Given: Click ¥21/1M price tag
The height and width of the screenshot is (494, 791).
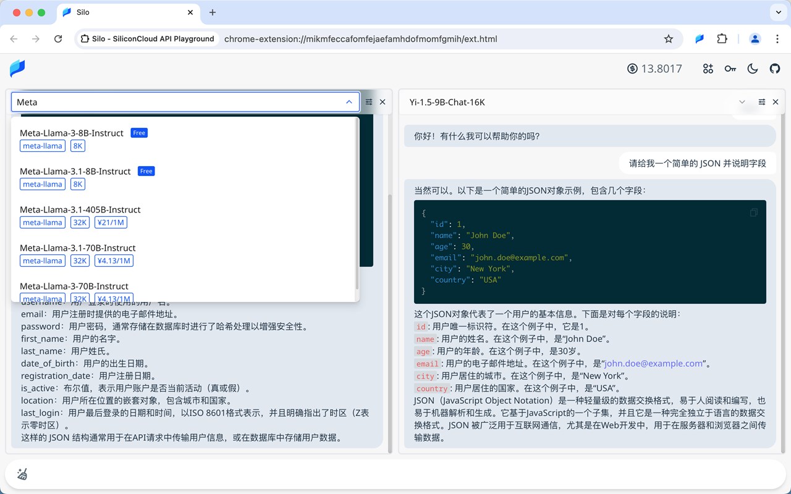Looking at the screenshot, I should pyautogui.click(x=111, y=222).
